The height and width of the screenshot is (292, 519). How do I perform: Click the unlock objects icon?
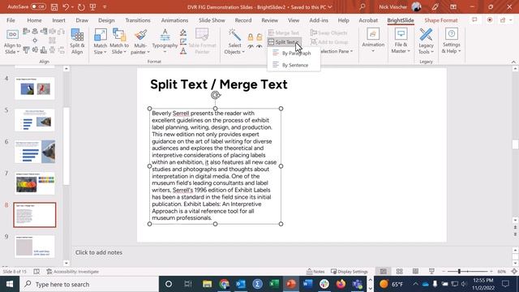coord(259,36)
